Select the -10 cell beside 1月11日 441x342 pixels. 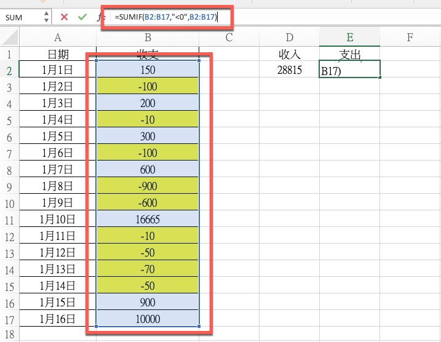point(148,236)
